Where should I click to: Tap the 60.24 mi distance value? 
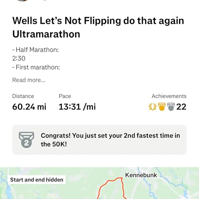(x=29, y=107)
